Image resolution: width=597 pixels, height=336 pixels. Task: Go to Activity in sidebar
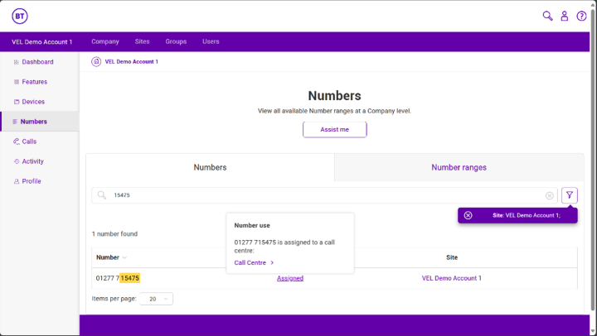(32, 161)
